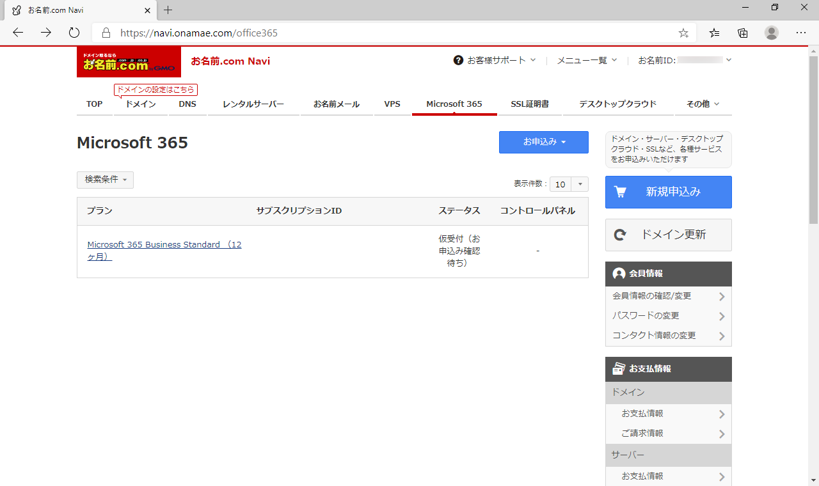819x486 pixels.
Task: Open the Collections icon
Action: pos(743,33)
